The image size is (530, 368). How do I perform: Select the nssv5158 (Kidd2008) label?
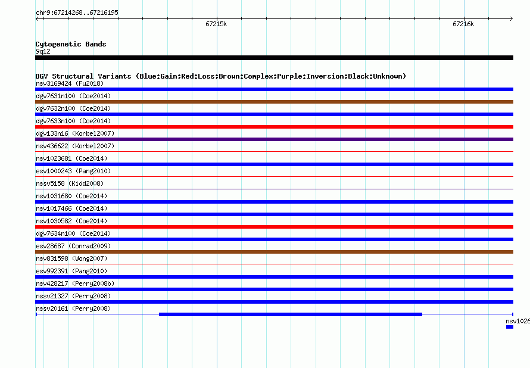70,183
